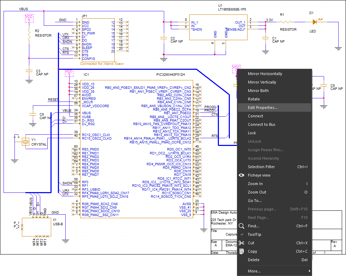Select ground symbol under C3
Image resolution: width=346 pixels, height=276 pixels.
(x=29, y=82)
